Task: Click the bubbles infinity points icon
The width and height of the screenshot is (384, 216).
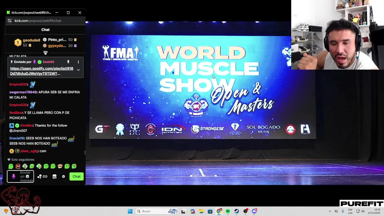Action: [42, 176]
